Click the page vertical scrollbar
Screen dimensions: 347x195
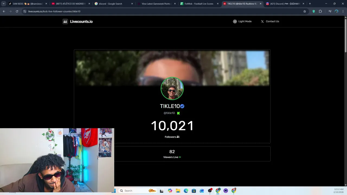coord(346,35)
